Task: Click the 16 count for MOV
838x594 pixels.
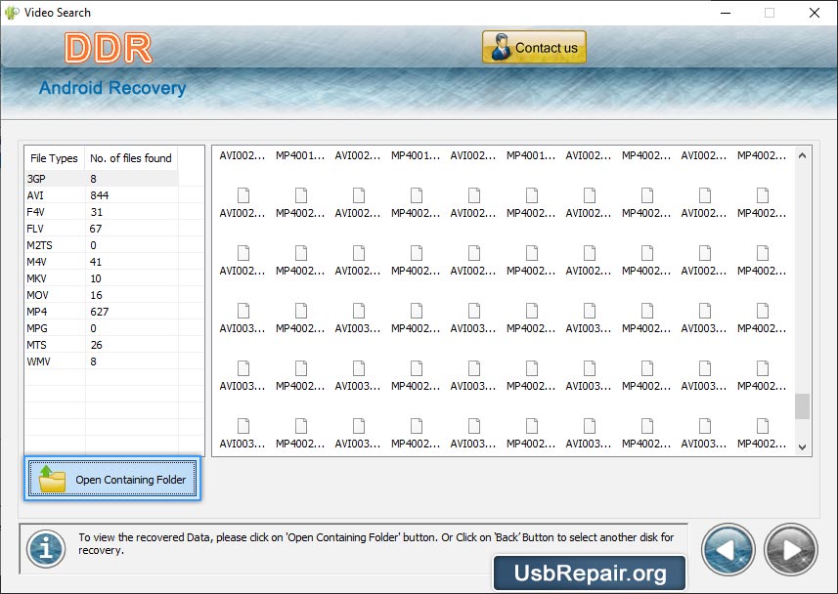Action: click(x=96, y=294)
